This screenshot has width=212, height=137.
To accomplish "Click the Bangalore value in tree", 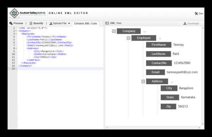I will pyautogui.click(x=186, y=88).
